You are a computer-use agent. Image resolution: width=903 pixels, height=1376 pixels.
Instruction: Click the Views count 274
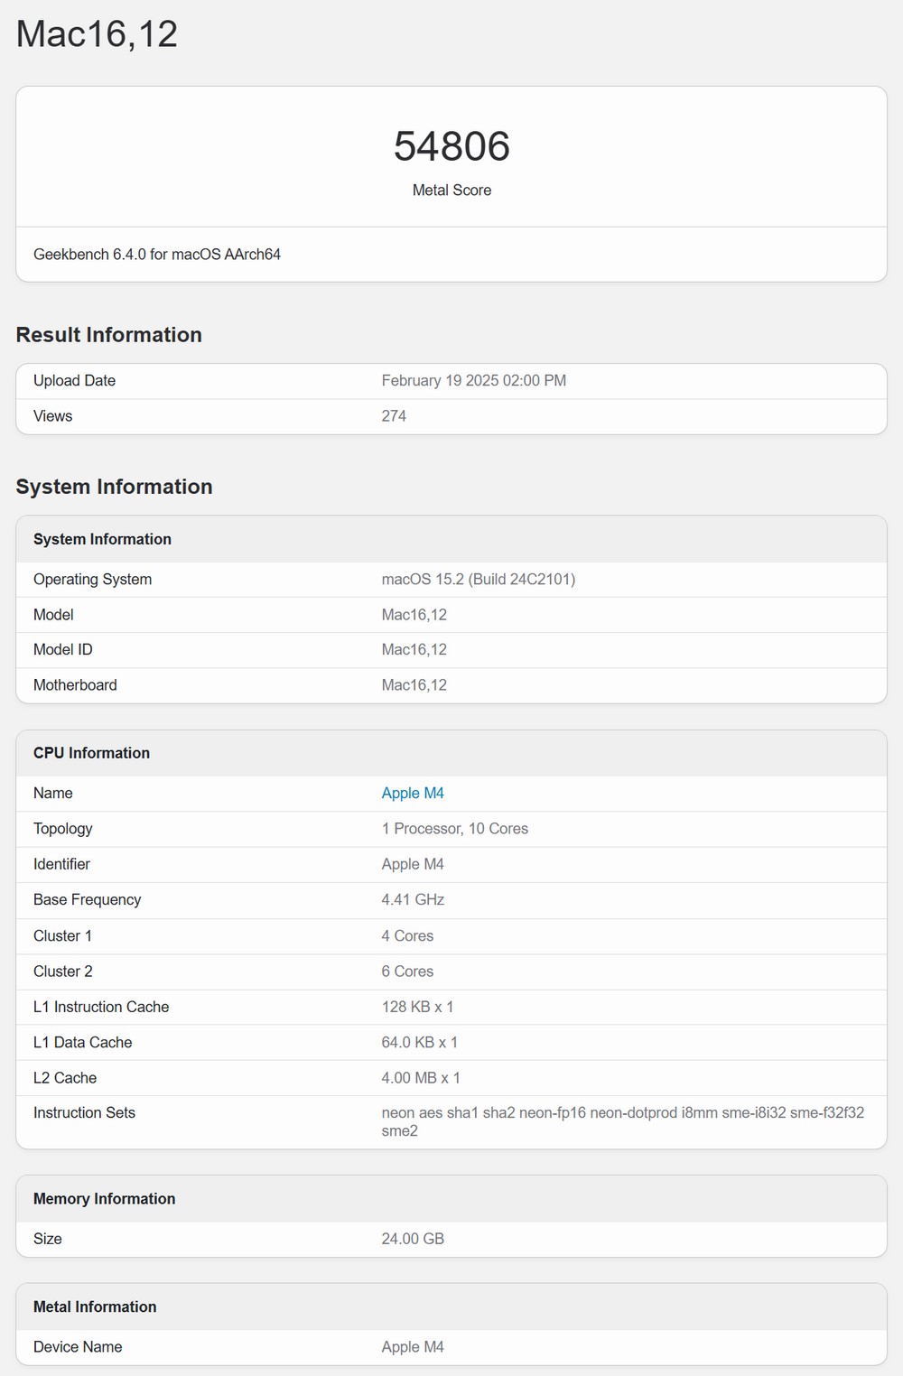point(394,416)
